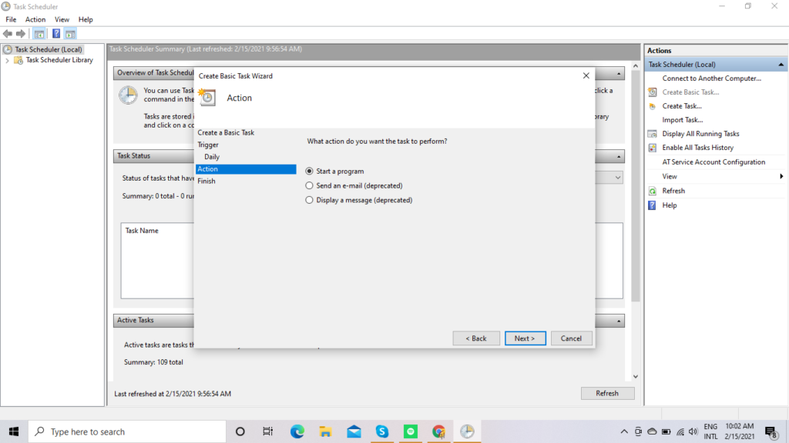Click Import Task in the Actions pane
This screenshot has width=789, height=443.
683,120
